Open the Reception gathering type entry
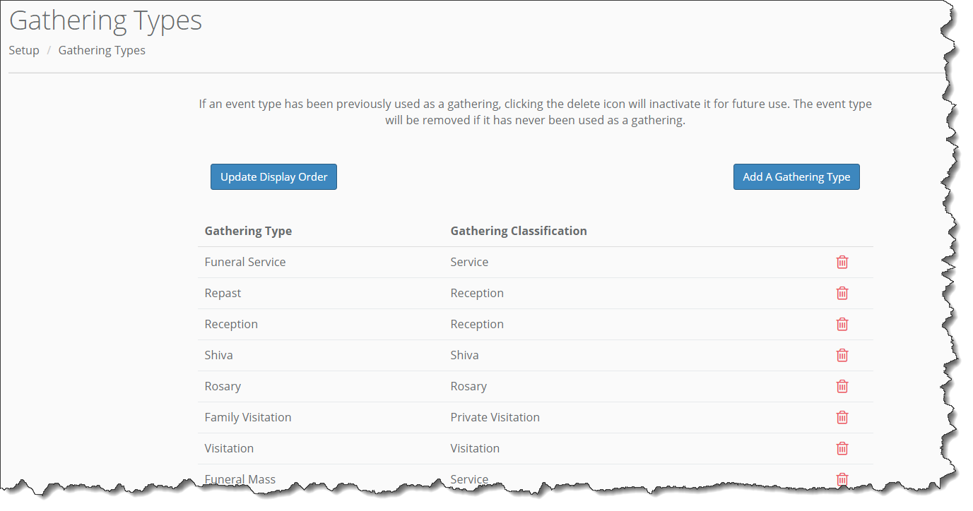This screenshot has width=973, height=511. click(231, 324)
